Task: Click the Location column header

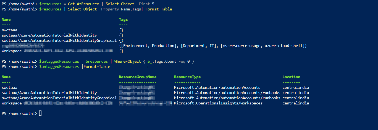Action: pyautogui.click(x=291, y=77)
